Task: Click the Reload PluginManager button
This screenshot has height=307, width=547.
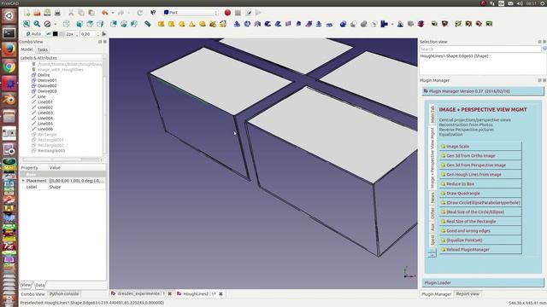Action: pyautogui.click(x=480, y=250)
